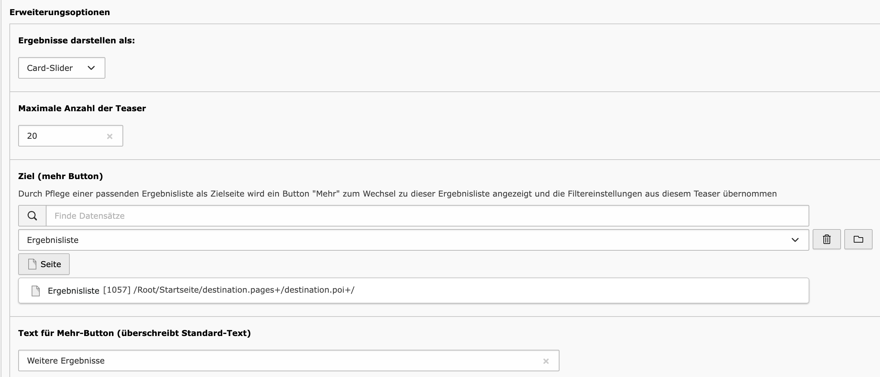Viewport: 880px width, 377px height.
Task: Click the field containing 20
Action: click(62, 136)
